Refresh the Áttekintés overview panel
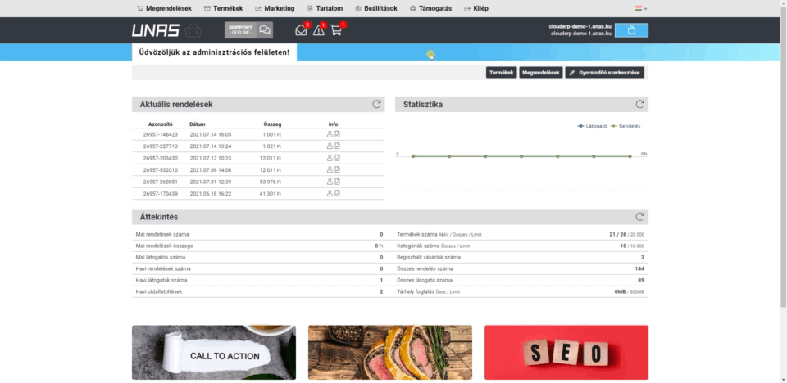The image size is (787, 383). [639, 217]
